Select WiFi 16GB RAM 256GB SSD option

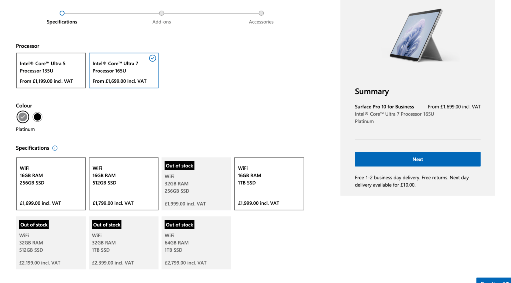pyautogui.click(x=51, y=184)
